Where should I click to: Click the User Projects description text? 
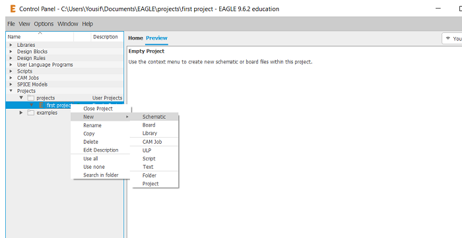pos(107,98)
